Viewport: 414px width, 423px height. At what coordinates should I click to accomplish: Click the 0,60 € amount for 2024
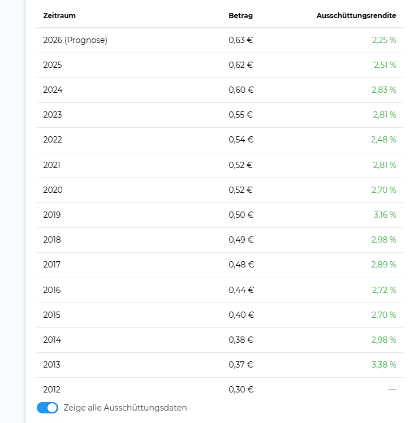[x=241, y=90]
